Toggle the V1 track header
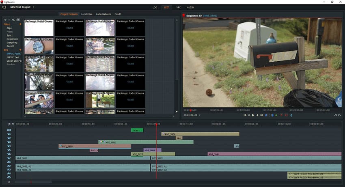This screenshot has height=187, width=345. [x=9, y=134]
